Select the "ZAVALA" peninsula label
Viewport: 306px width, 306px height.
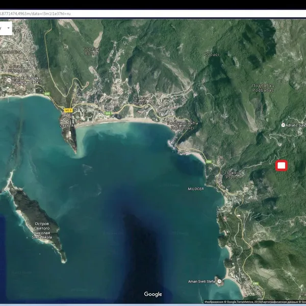point(66,125)
